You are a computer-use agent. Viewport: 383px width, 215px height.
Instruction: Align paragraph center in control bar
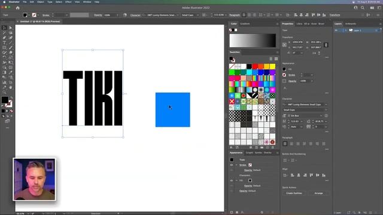pos(249,15)
